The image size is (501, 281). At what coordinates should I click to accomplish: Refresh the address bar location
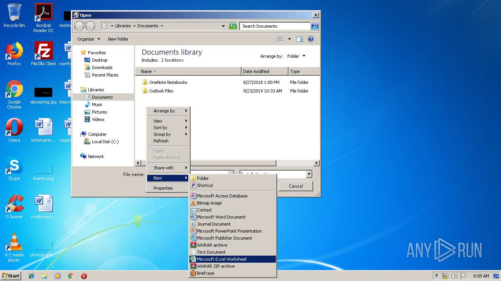233,26
